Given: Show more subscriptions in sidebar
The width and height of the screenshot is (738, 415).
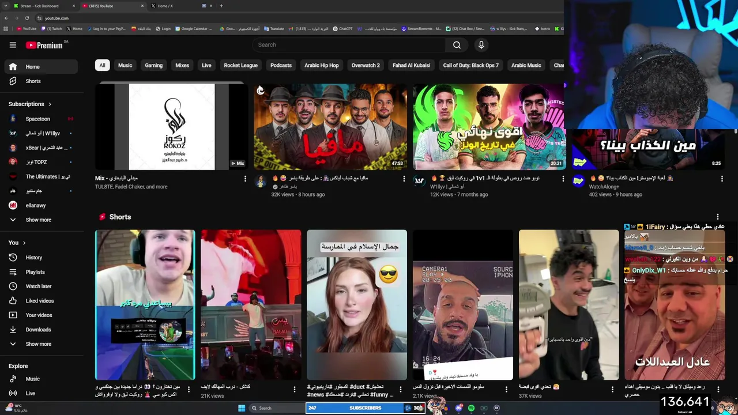Looking at the screenshot, I should (x=40, y=220).
